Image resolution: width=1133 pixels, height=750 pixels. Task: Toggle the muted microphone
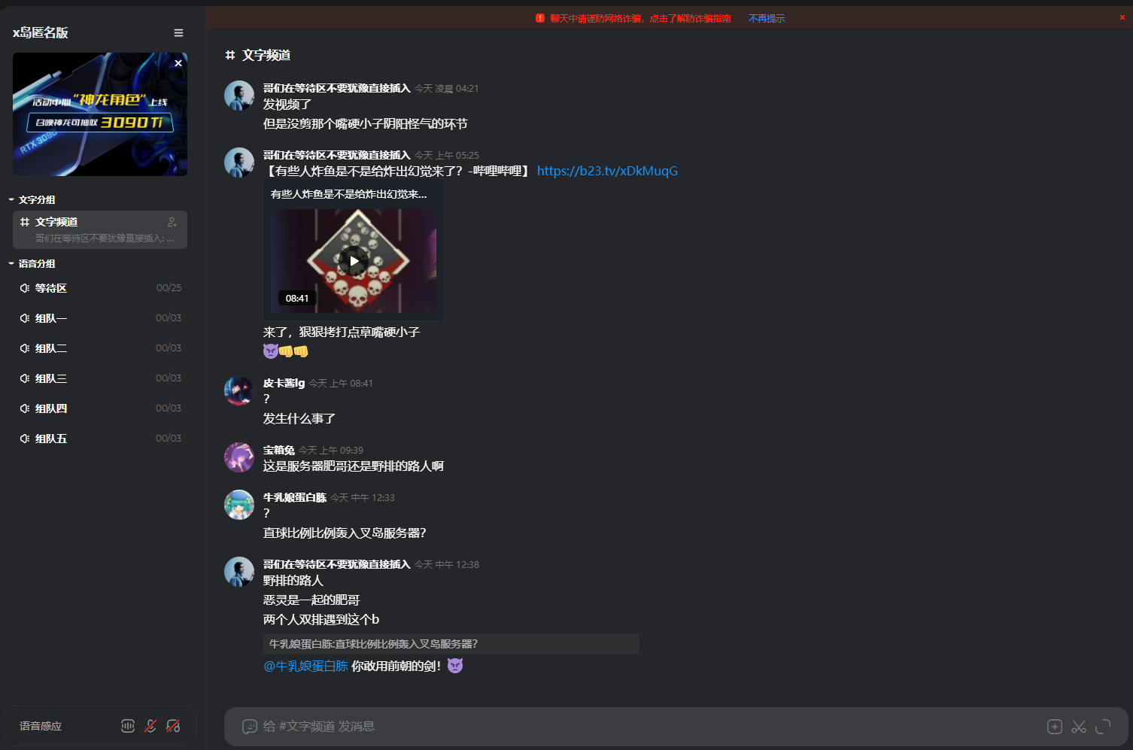pos(150,726)
